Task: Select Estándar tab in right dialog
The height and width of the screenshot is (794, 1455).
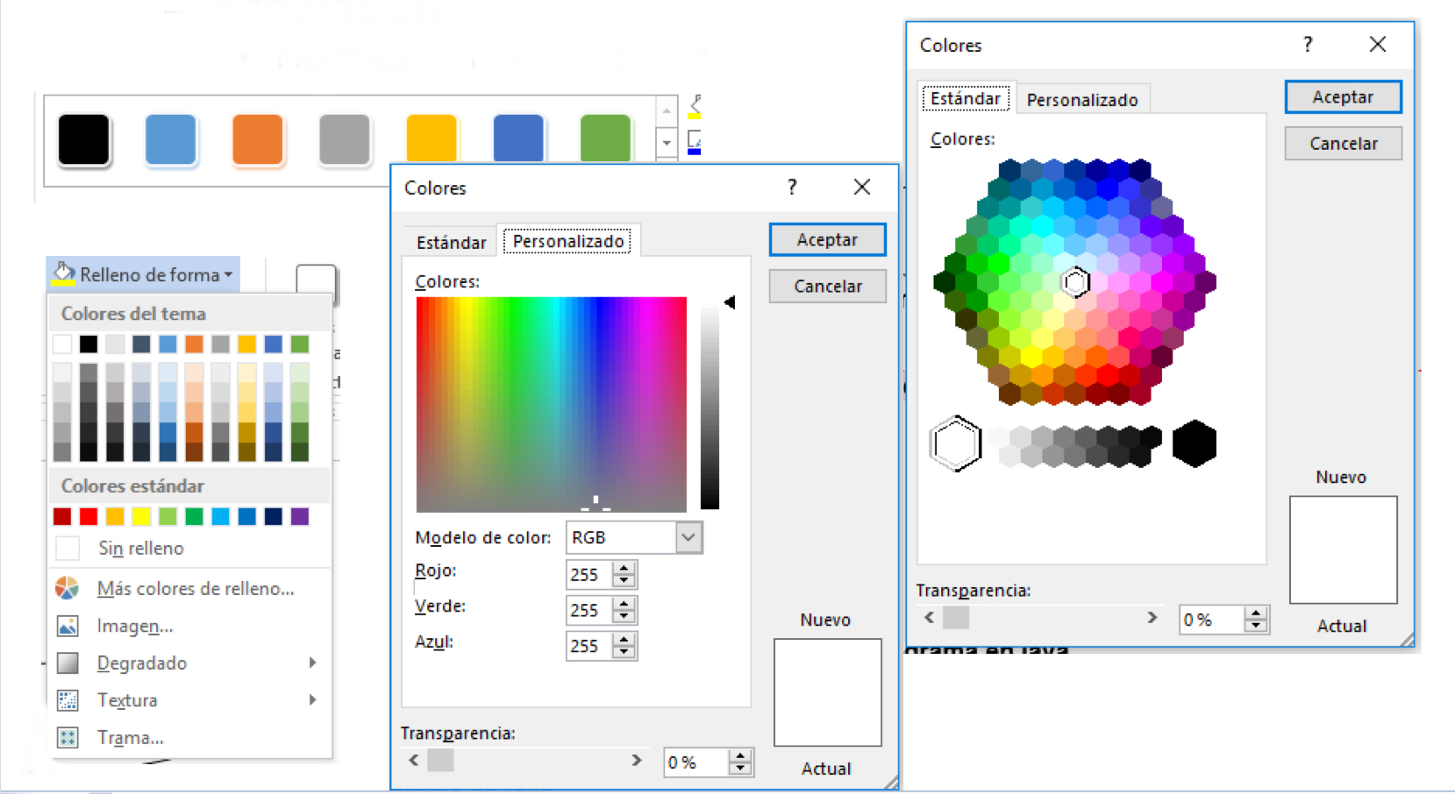Action: tap(966, 98)
